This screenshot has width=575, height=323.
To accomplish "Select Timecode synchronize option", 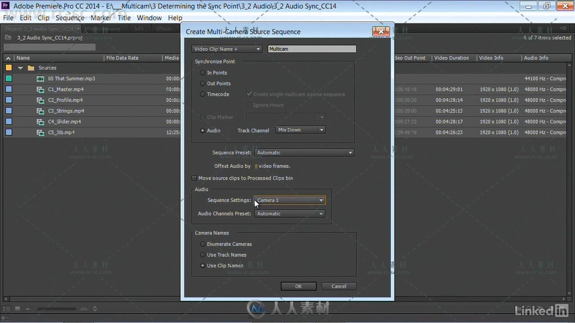I will [203, 94].
